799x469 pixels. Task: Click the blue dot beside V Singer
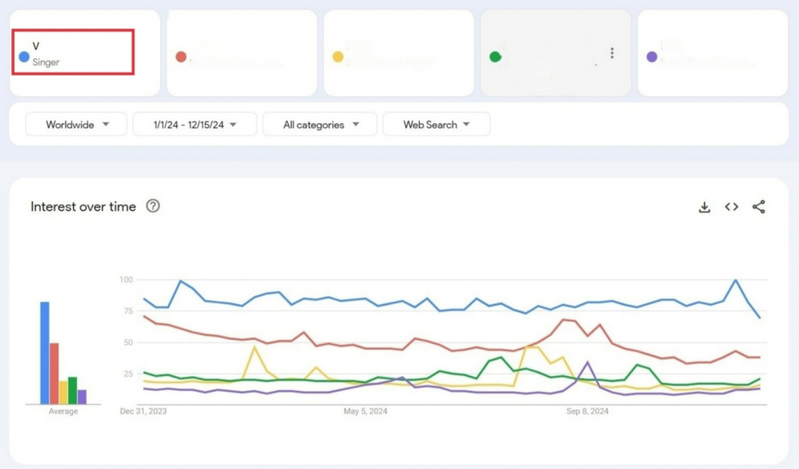24,57
